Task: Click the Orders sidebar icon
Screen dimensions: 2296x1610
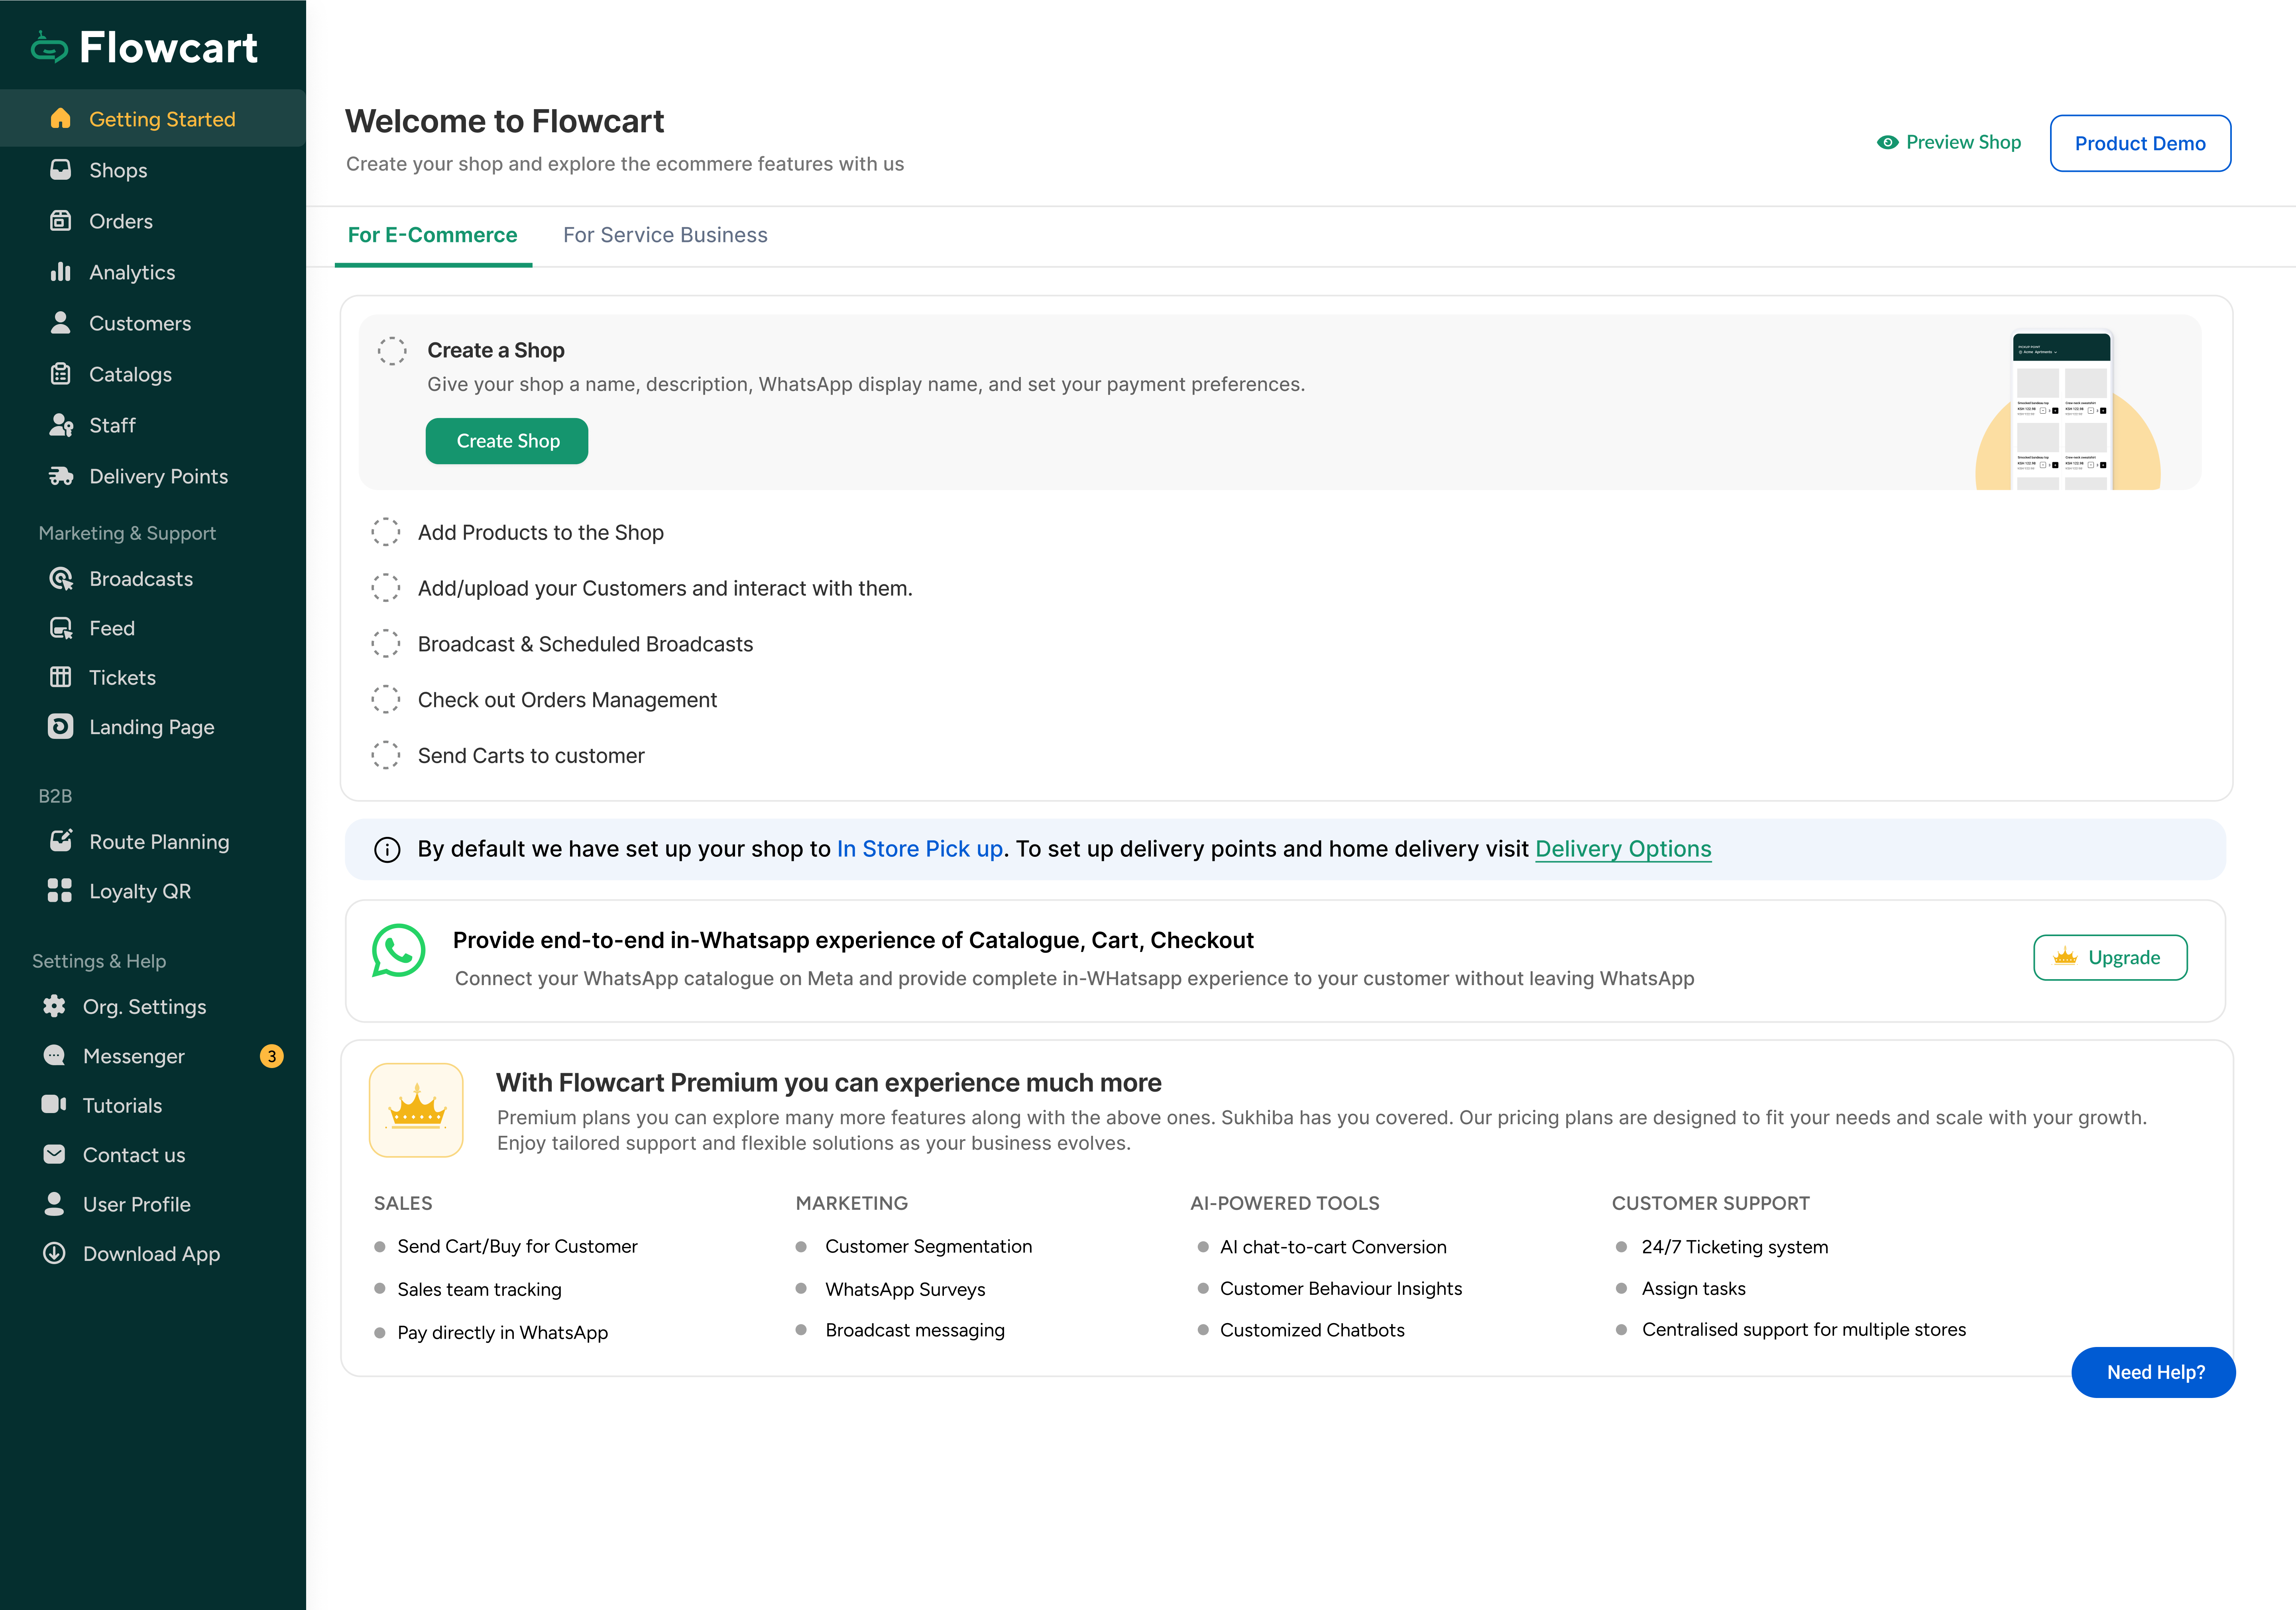Action: pyautogui.click(x=60, y=221)
